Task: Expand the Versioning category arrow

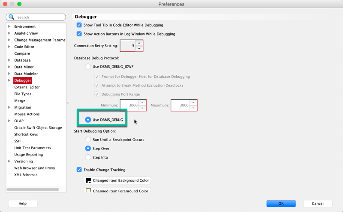Action: click(x=9, y=161)
